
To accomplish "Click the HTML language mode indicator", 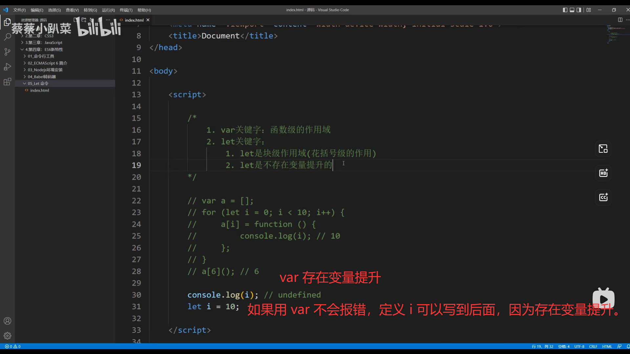I will tap(607, 346).
